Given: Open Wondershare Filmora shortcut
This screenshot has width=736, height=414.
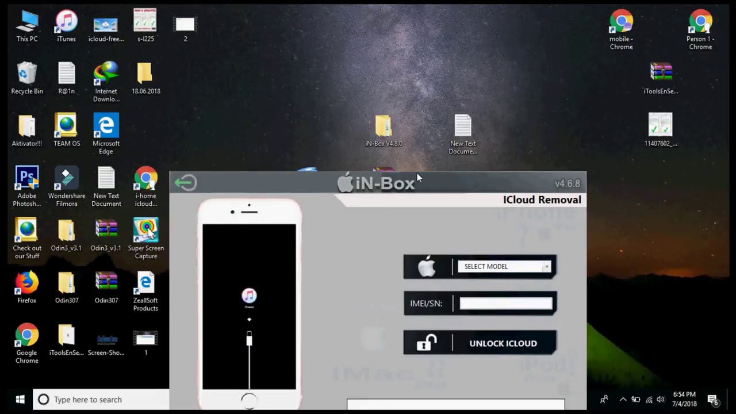Looking at the screenshot, I should click(66, 186).
